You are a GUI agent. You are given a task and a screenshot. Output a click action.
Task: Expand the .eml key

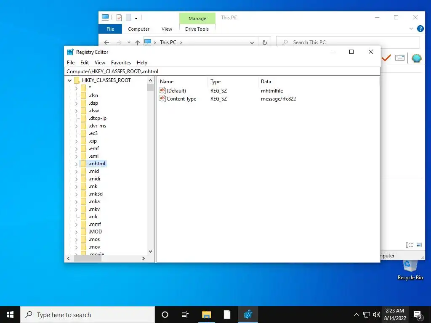(x=77, y=156)
